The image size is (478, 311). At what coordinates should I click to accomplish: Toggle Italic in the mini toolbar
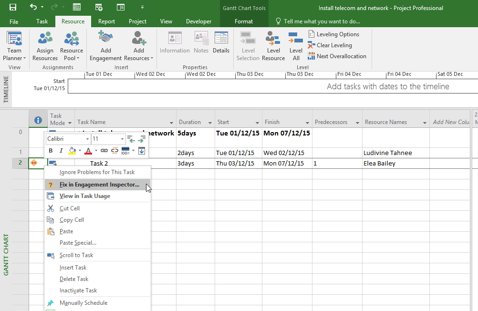coord(61,151)
